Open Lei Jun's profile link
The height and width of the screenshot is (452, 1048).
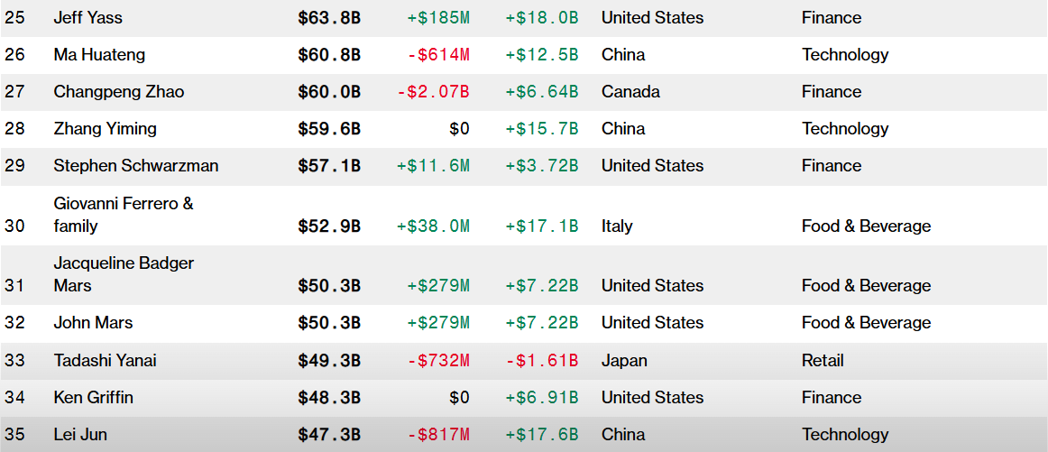click(80, 435)
